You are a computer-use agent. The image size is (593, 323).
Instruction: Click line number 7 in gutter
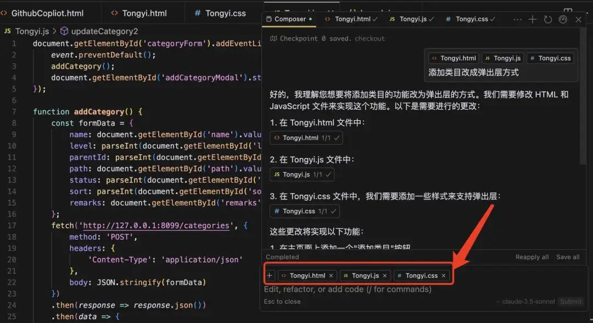click(x=14, y=112)
